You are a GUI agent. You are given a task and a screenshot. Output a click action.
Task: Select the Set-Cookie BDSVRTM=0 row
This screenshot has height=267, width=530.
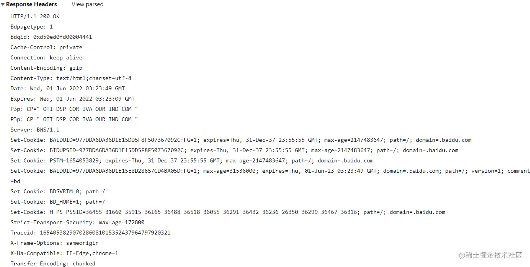[x=58, y=191]
